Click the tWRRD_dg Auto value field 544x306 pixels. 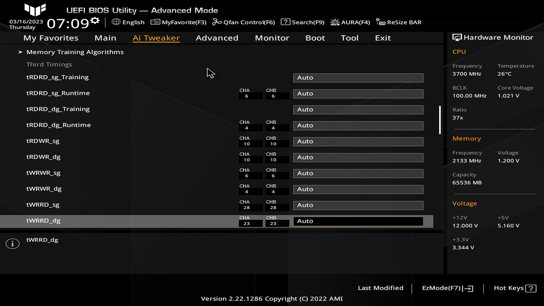(358, 221)
